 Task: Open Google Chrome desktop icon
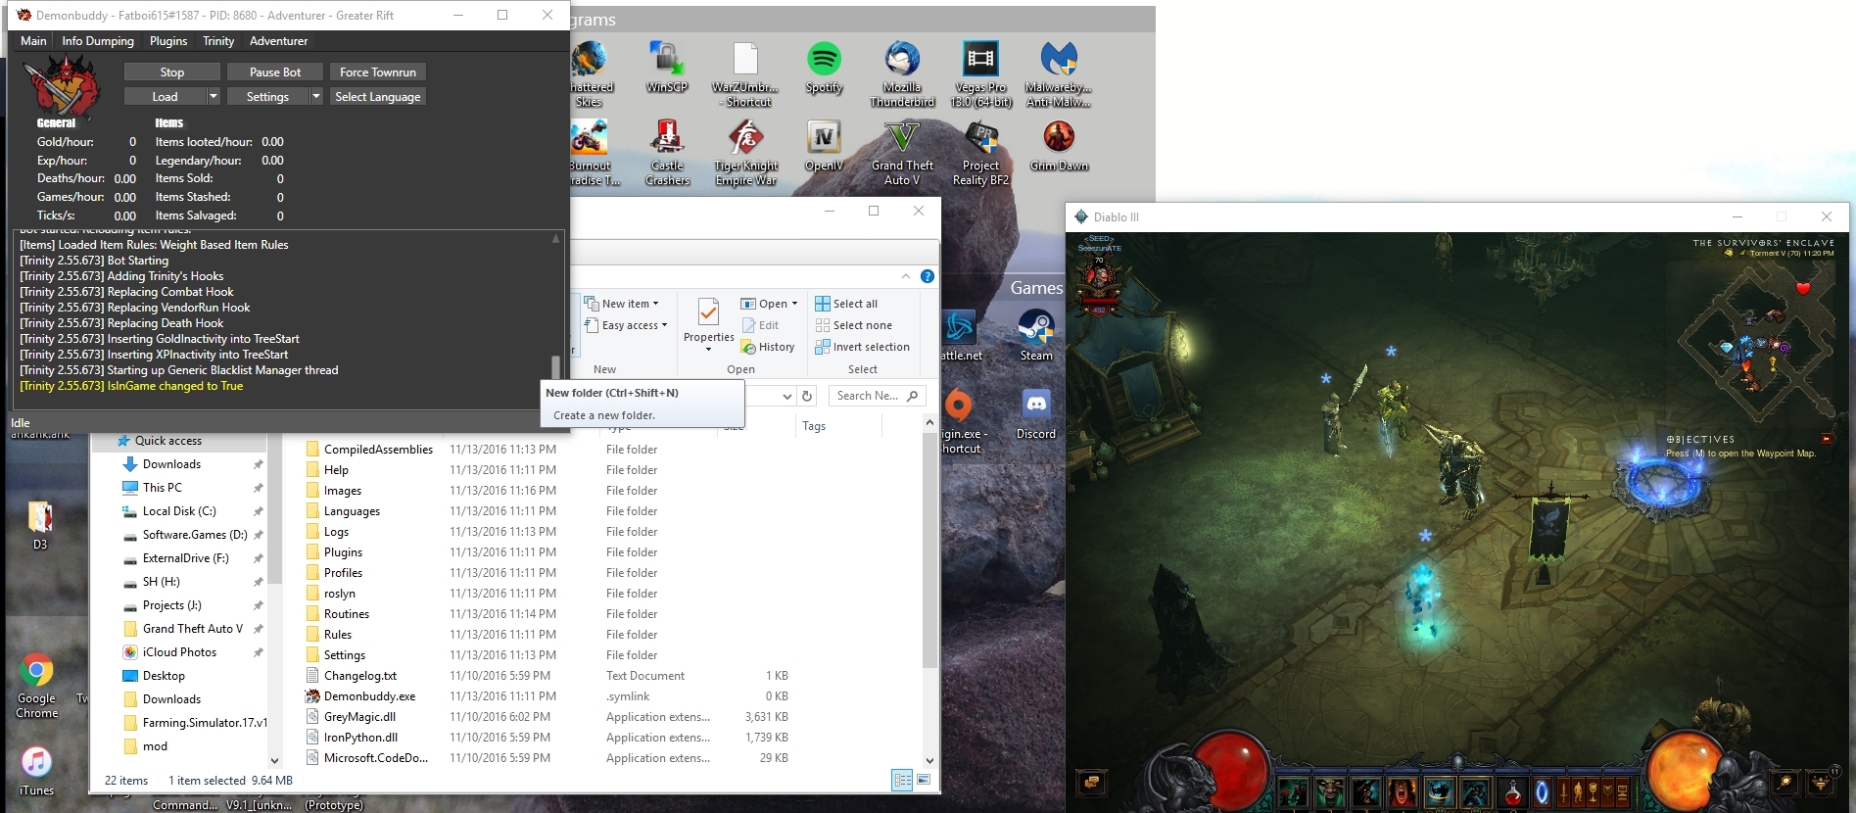(36, 686)
